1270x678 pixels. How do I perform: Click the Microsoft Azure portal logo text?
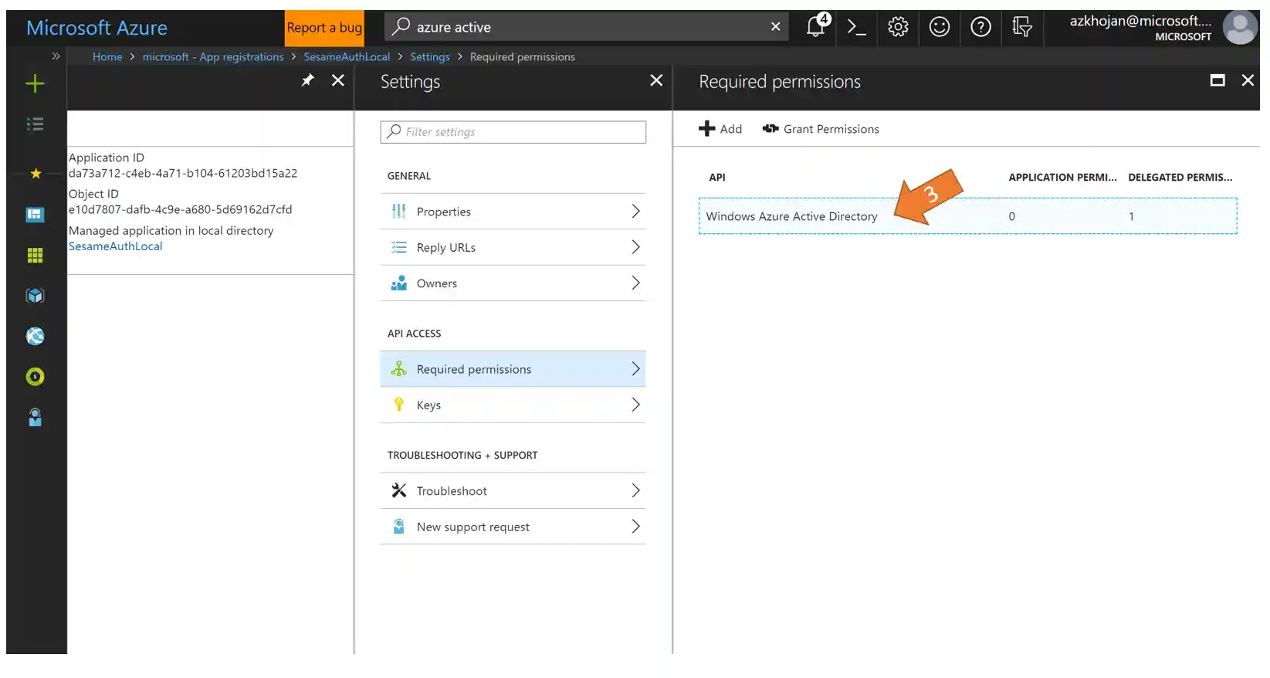pyautogui.click(x=97, y=28)
